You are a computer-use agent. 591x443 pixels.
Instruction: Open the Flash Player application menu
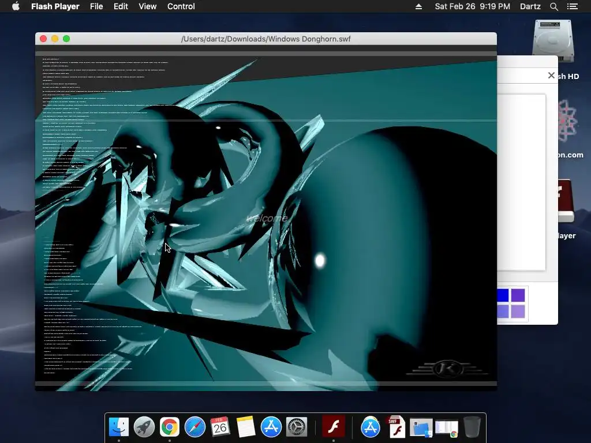(x=55, y=6)
